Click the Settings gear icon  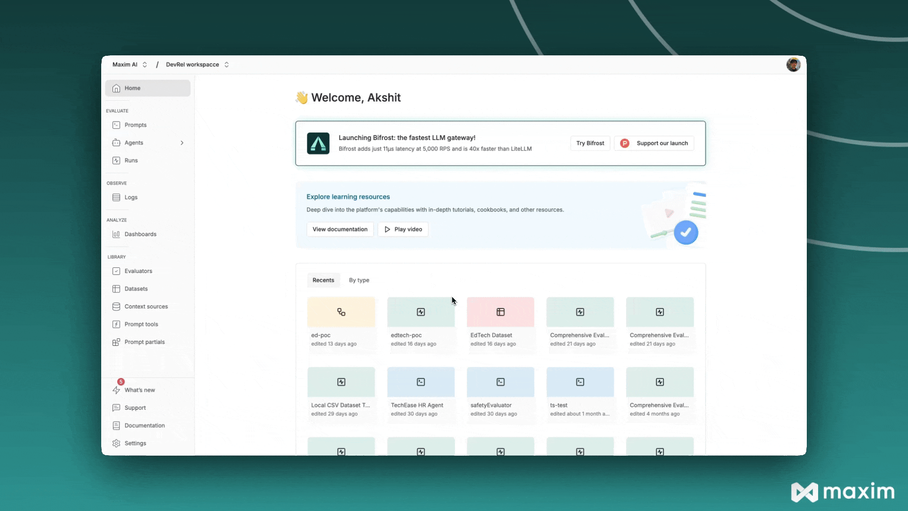[x=116, y=443]
